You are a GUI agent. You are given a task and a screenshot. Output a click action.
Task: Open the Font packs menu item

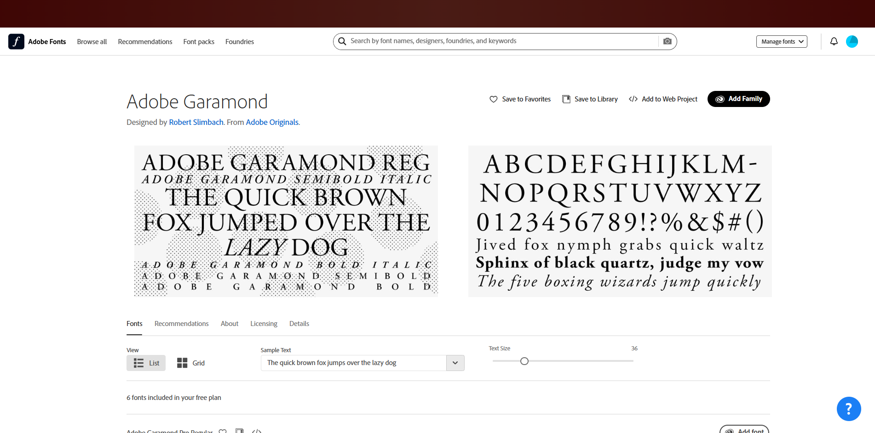[198, 41]
